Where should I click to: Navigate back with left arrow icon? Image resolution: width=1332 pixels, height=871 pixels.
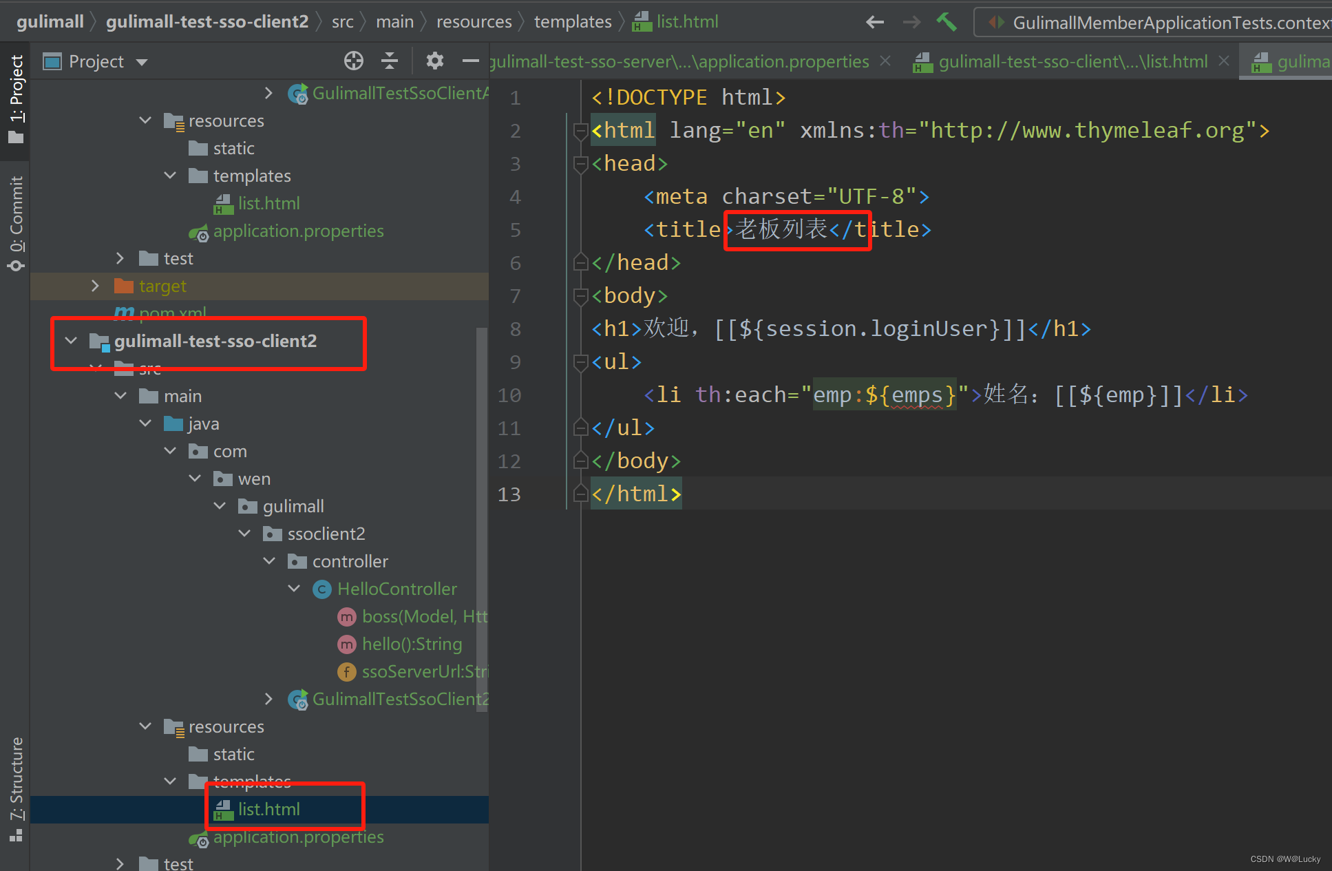pyautogui.click(x=874, y=22)
